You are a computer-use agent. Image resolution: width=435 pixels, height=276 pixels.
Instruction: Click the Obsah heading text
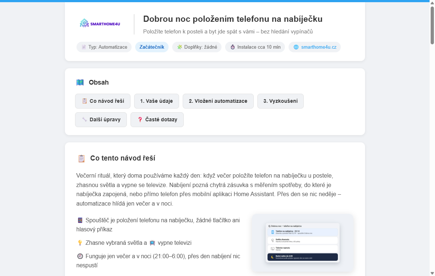(99, 82)
